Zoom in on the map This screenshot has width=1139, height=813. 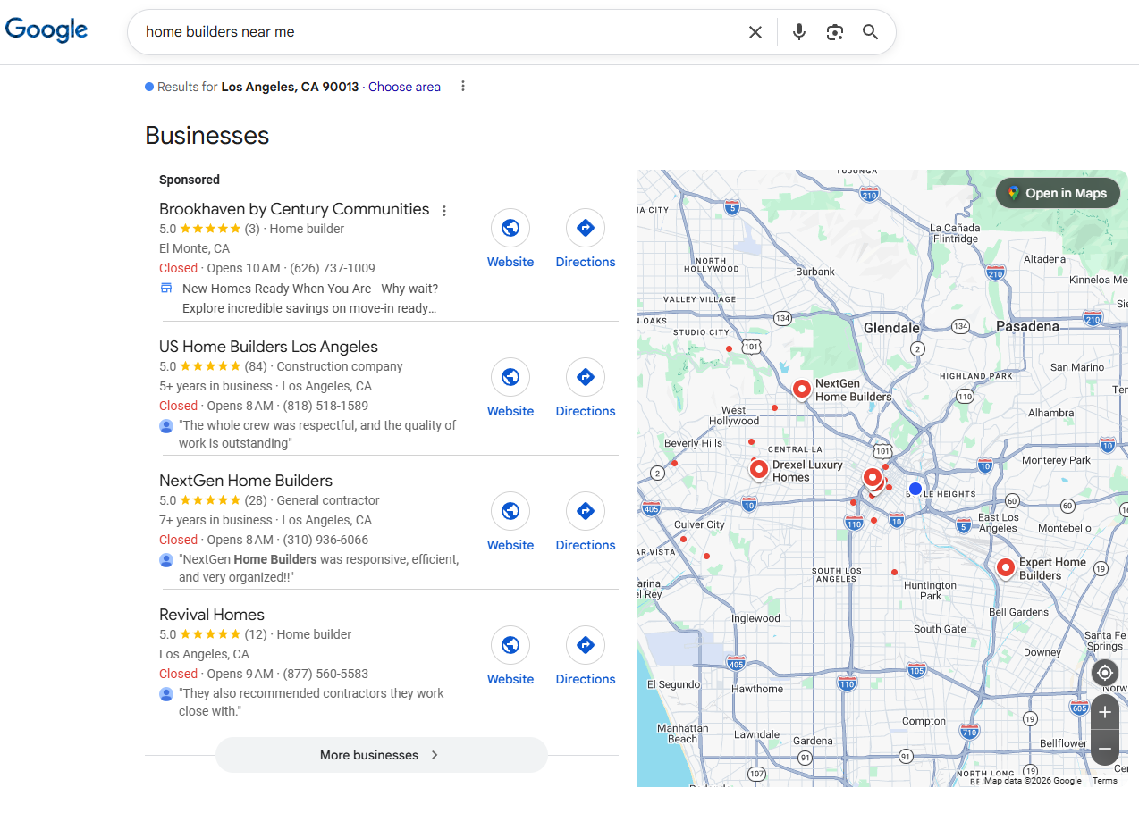[x=1105, y=712]
